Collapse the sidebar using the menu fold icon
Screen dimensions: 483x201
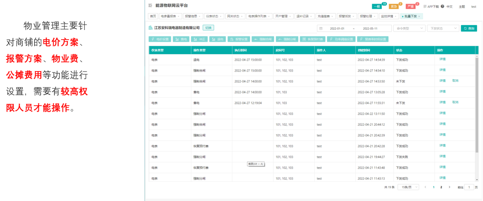(151, 5)
